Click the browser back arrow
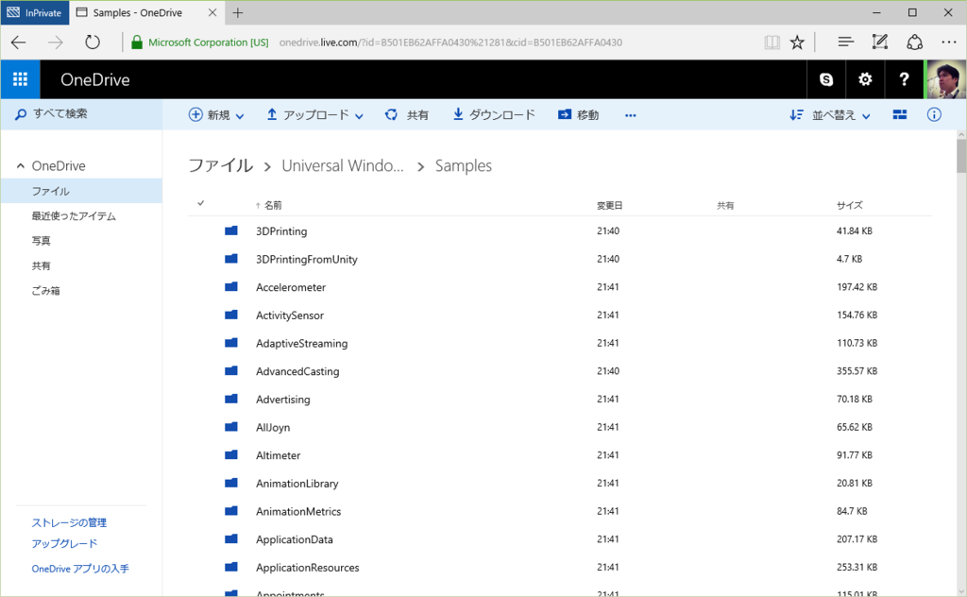This screenshot has width=967, height=597. 19,43
